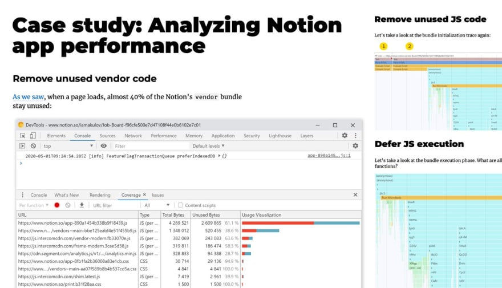Image resolution: width=502 pixels, height=288 pixels.
Task: Toggle the device toolbar icon
Action: point(33,136)
